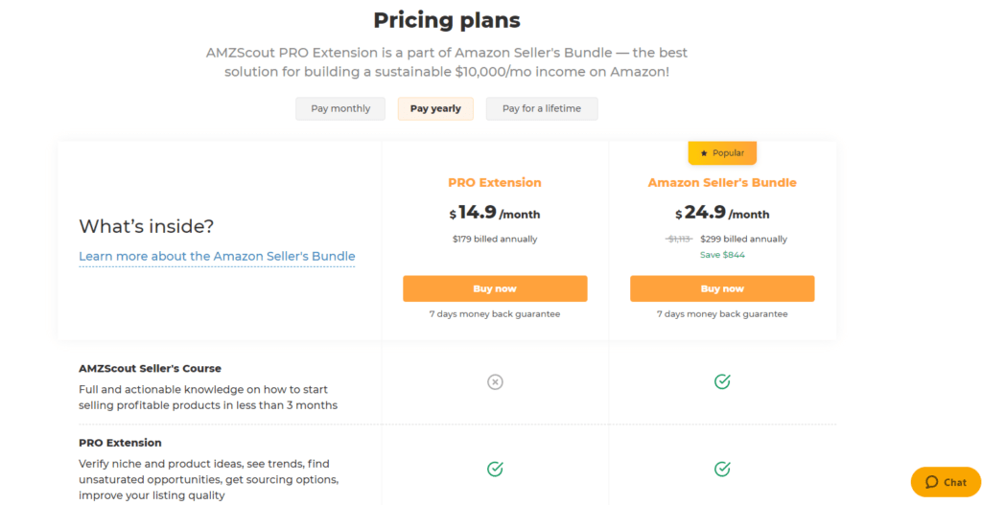Click the Amazon Seller's Bundle plan title

[x=722, y=183]
